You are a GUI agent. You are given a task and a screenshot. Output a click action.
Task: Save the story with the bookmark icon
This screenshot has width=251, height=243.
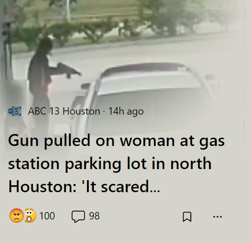[187, 217]
